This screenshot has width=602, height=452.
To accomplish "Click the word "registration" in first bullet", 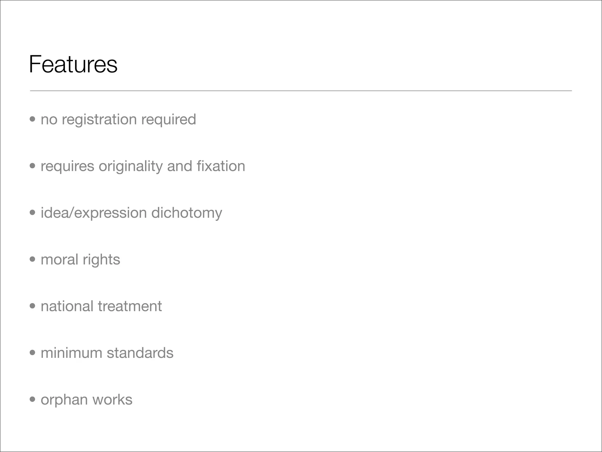I will [x=99, y=119].
